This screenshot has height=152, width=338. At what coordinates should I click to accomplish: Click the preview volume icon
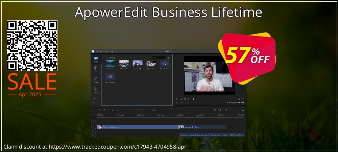(x=239, y=99)
